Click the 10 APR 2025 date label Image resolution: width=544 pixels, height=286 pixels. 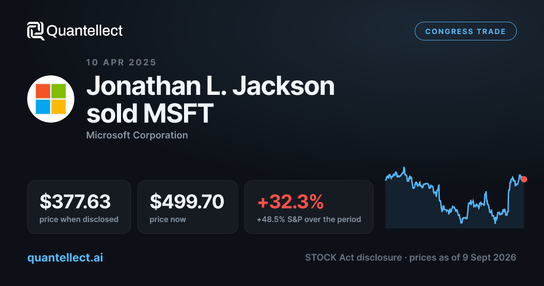121,63
